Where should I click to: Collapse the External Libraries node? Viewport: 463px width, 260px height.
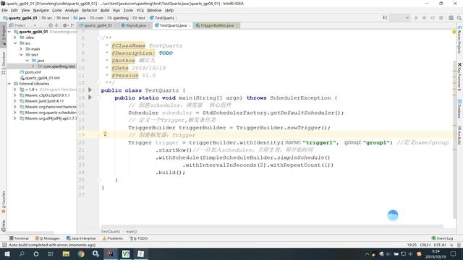click(9, 84)
